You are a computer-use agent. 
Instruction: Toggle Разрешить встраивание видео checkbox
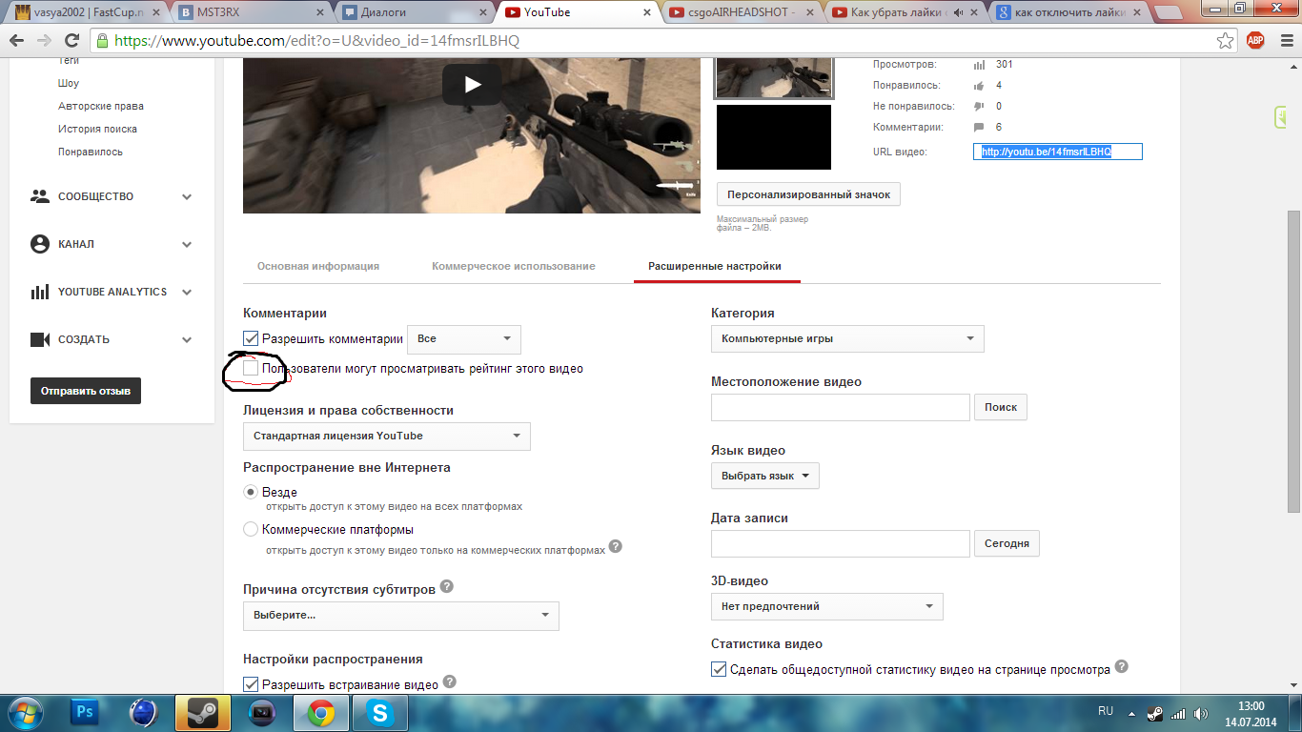pos(252,683)
